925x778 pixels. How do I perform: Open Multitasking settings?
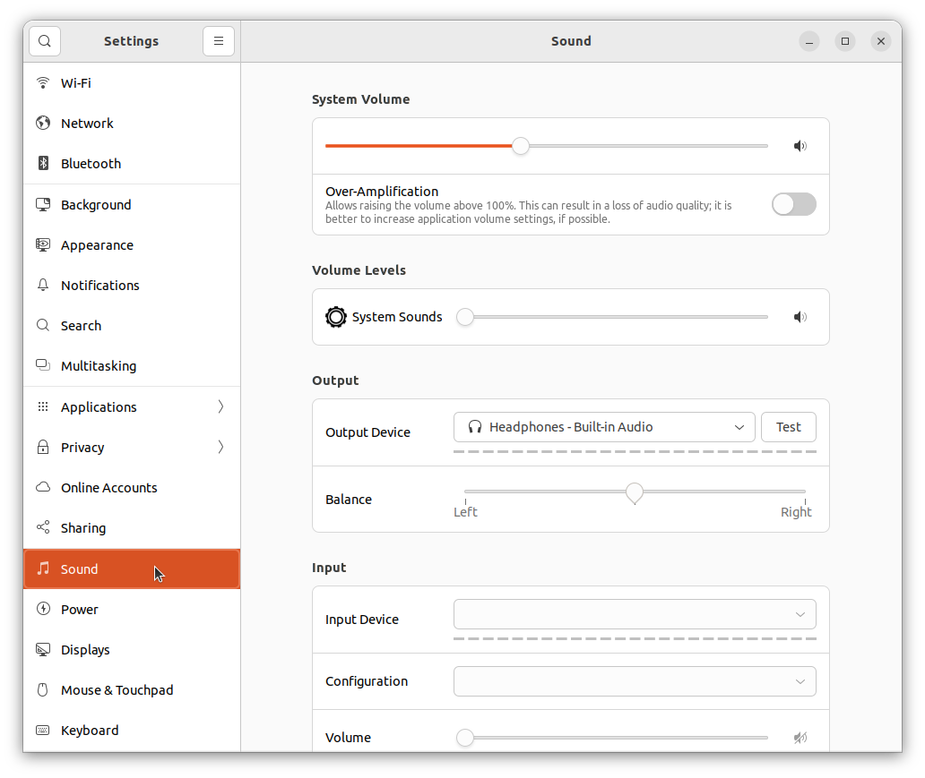132,365
